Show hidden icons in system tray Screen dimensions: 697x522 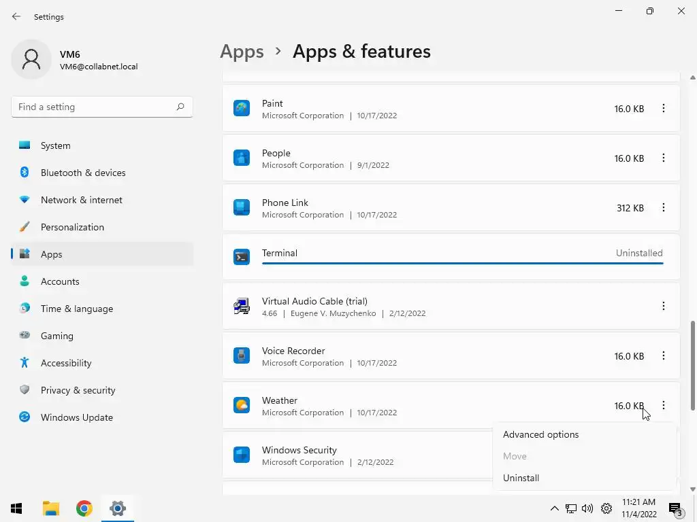coord(554,508)
